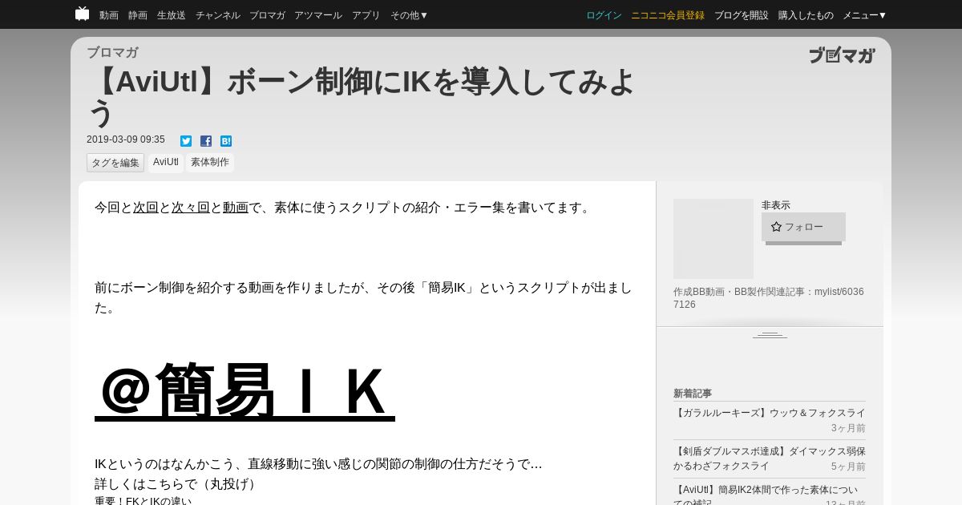Viewport: 962px width, 505px height.
Task: Share article on Facebook
Action: pos(206,141)
